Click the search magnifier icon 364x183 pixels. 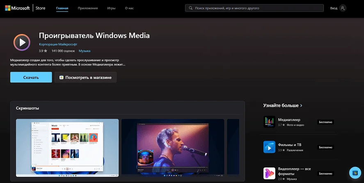191,8
